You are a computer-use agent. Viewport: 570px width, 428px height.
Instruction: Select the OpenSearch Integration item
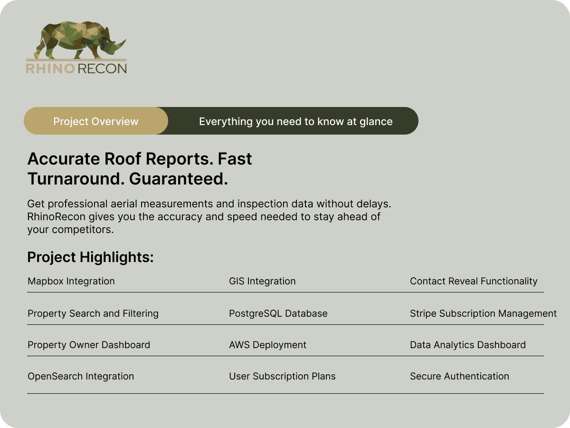pyautogui.click(x=81, y=376)
